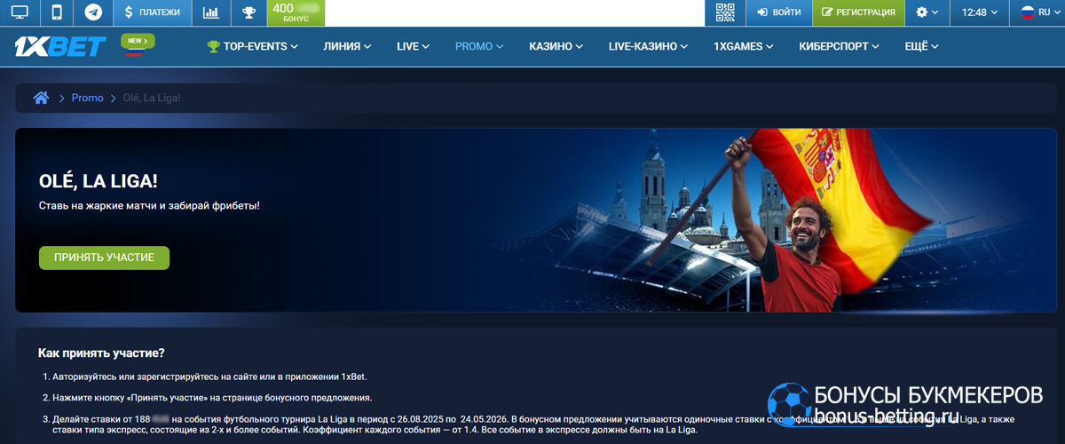Expand the LIVE menu
This screenshot has height=444, width=1065.
pyautogui.click(x=414, y=46)
